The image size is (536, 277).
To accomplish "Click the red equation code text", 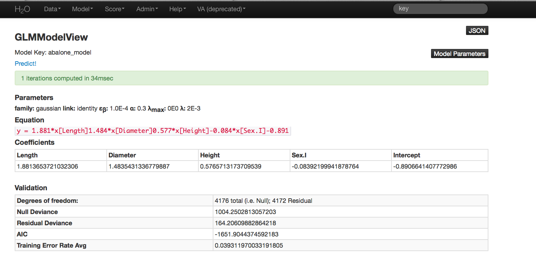I will point(153,131).
